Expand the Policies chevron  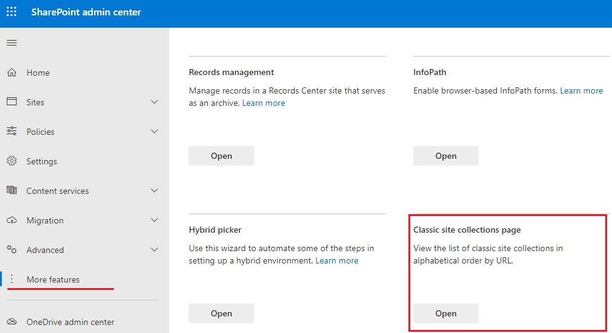pyautogui.click(x=154, y=132)
